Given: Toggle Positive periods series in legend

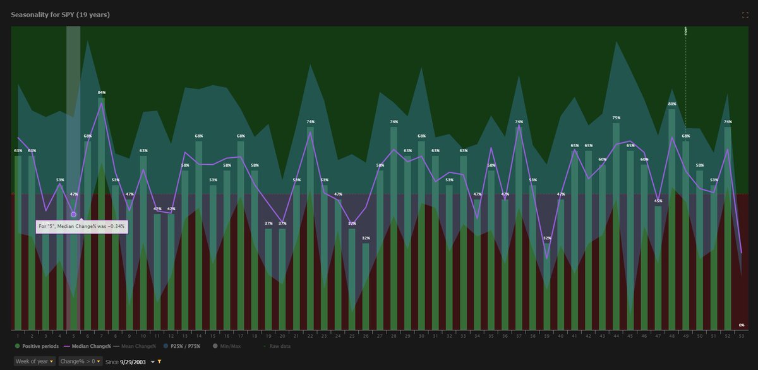Looking at the screenshot, I should 37,346.
